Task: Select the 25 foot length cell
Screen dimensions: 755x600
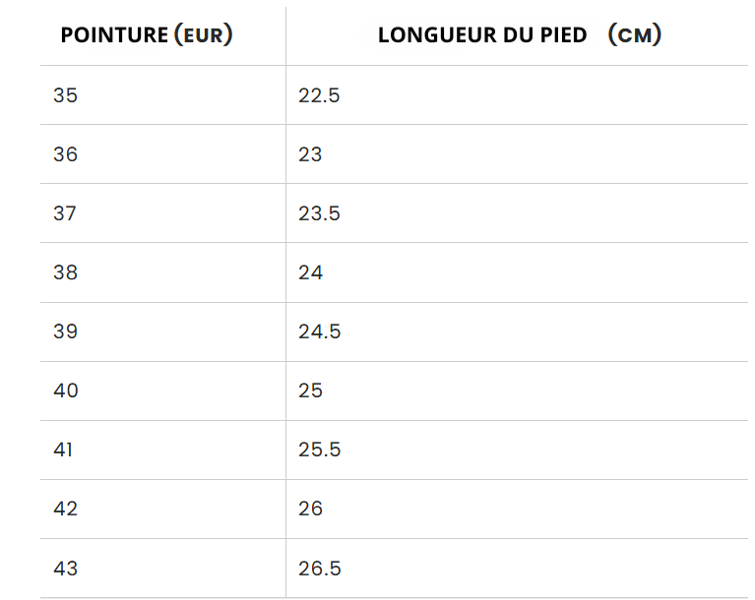Action: [517, 390]
